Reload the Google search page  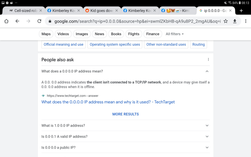(x=40, y=21)
